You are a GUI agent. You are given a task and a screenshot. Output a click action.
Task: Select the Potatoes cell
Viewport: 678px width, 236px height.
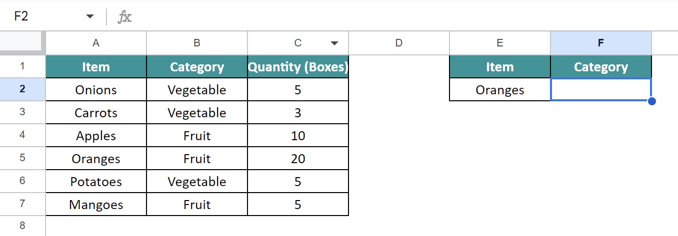tap(96, 182)
